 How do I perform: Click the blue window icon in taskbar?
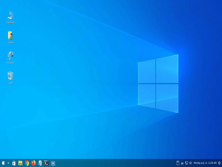[x=53, y=163]
